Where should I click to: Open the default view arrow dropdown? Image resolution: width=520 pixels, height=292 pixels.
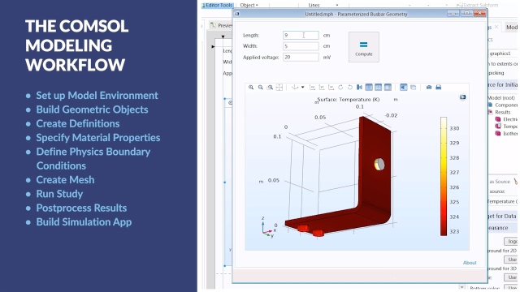coord(303,88)
